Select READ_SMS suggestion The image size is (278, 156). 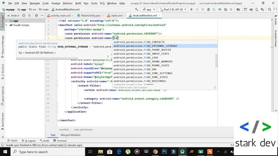165,69
